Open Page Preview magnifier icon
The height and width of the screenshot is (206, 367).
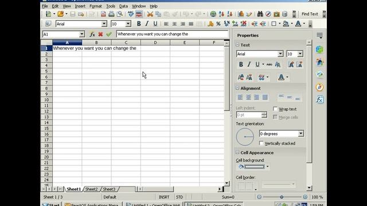pos(120,14)
